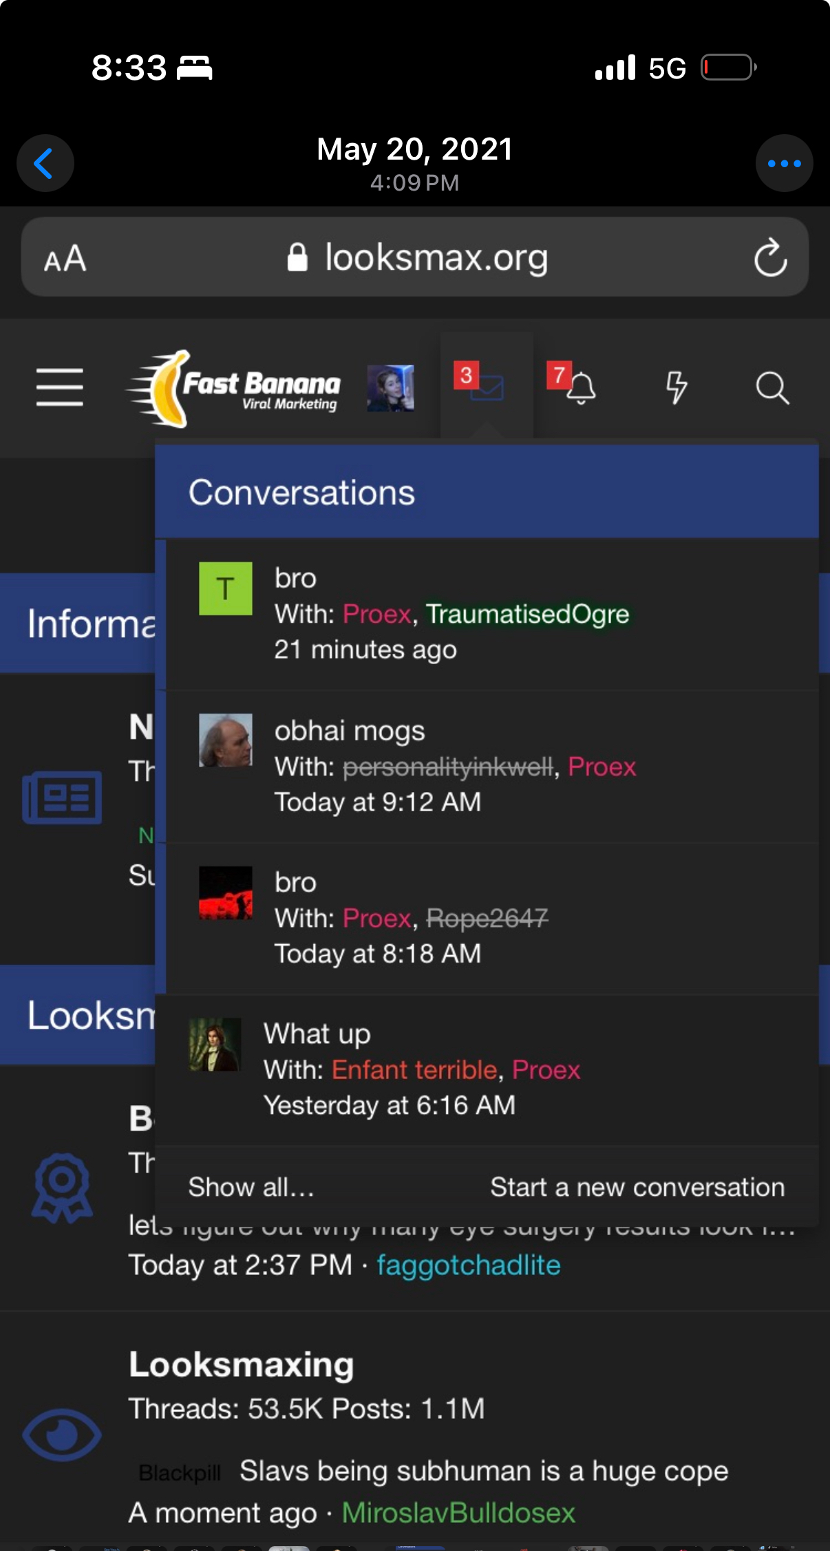This screenshot has height=1551, width=830.
Task: Tap the looksmax.org address bar
Action: 415,257
